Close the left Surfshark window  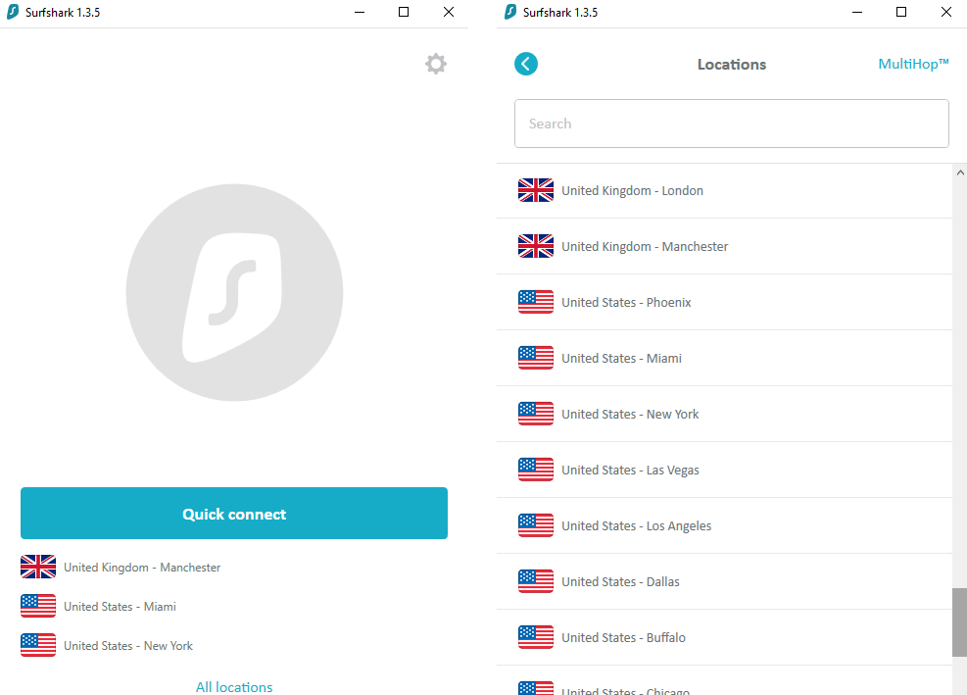449,13
